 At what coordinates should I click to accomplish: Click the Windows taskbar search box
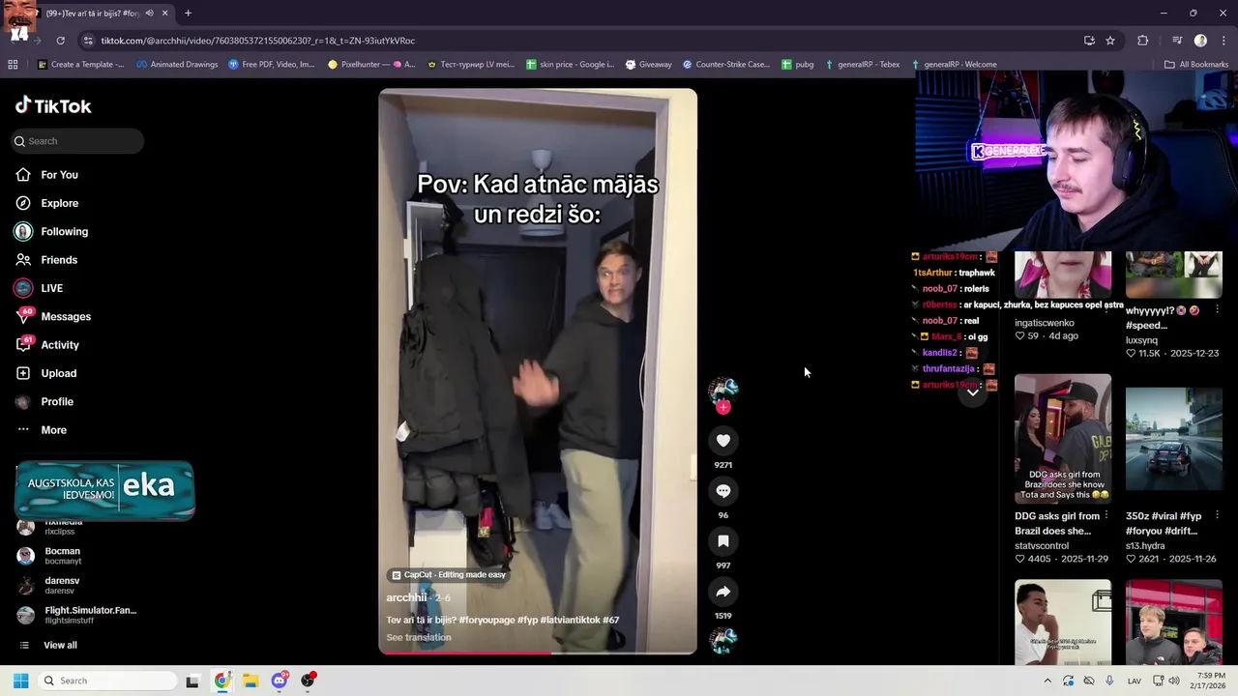coord(108,681)
